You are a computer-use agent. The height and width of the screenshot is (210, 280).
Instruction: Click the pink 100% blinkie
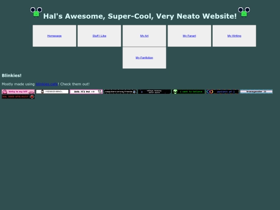click(86, 92)
